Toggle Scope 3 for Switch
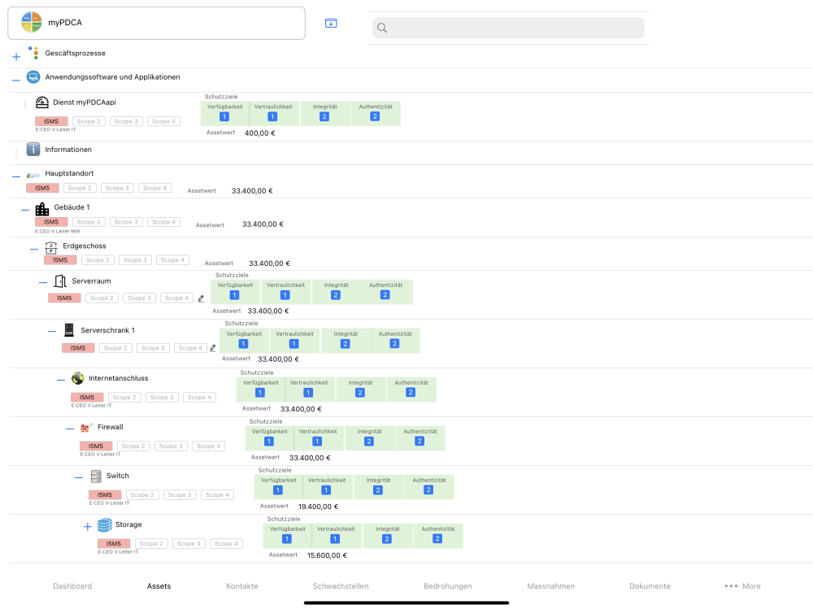Viewport: 813px width, 609px height. [x=180, y=495]
